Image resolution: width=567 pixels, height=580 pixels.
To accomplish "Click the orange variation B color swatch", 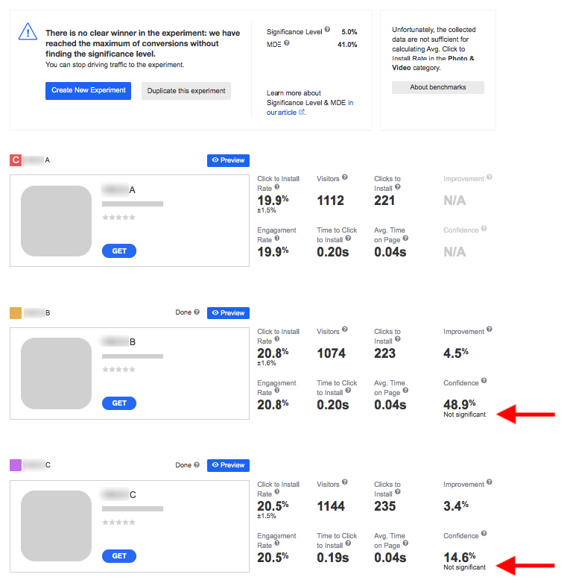I will tap(16, 313).
